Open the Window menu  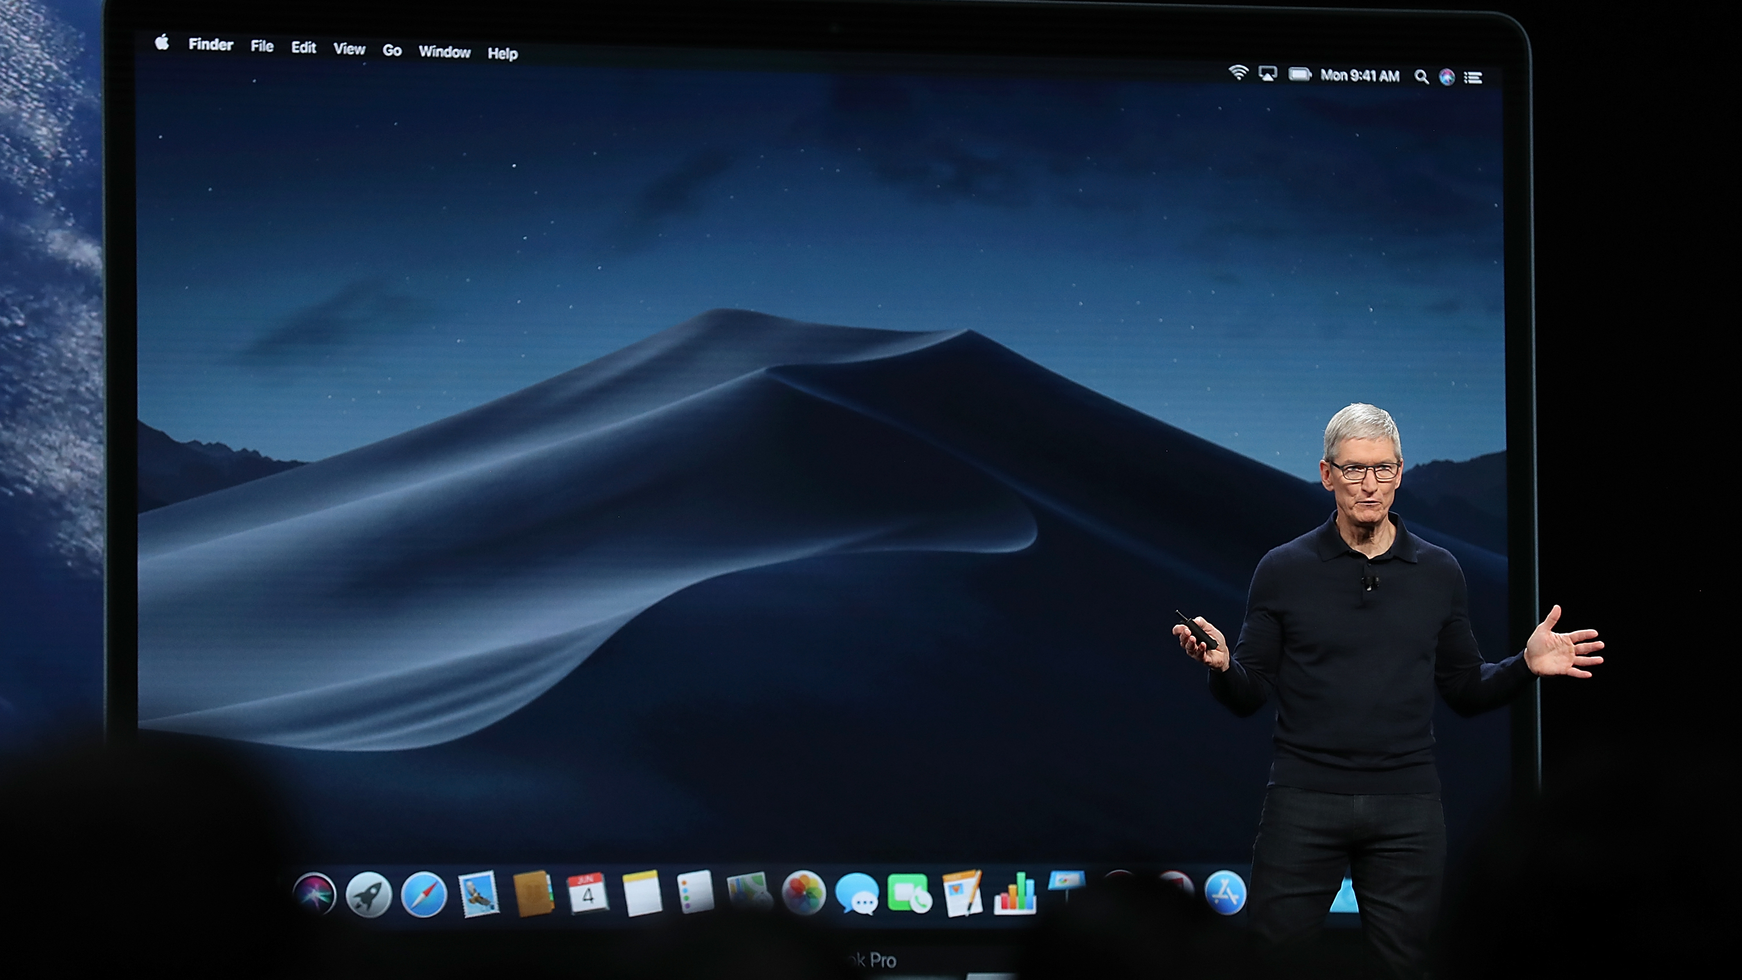point(444,52)
